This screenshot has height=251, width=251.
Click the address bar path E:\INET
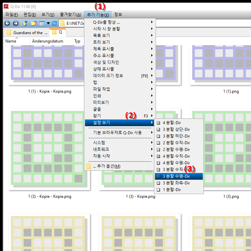[75, 23]
